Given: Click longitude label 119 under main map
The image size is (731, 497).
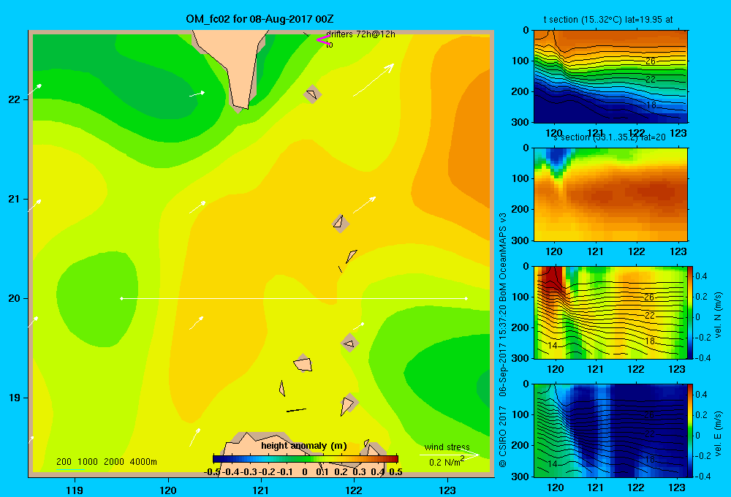Looking at the screenshot, I should [75, 490].
